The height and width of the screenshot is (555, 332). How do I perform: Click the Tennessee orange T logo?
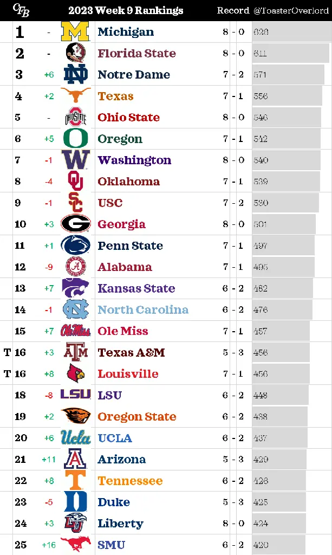coord(75,480)
